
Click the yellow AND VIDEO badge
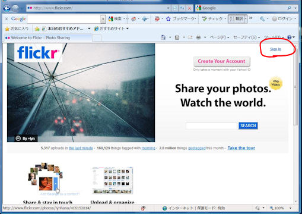pyautogui.click(x=276, y=83)
